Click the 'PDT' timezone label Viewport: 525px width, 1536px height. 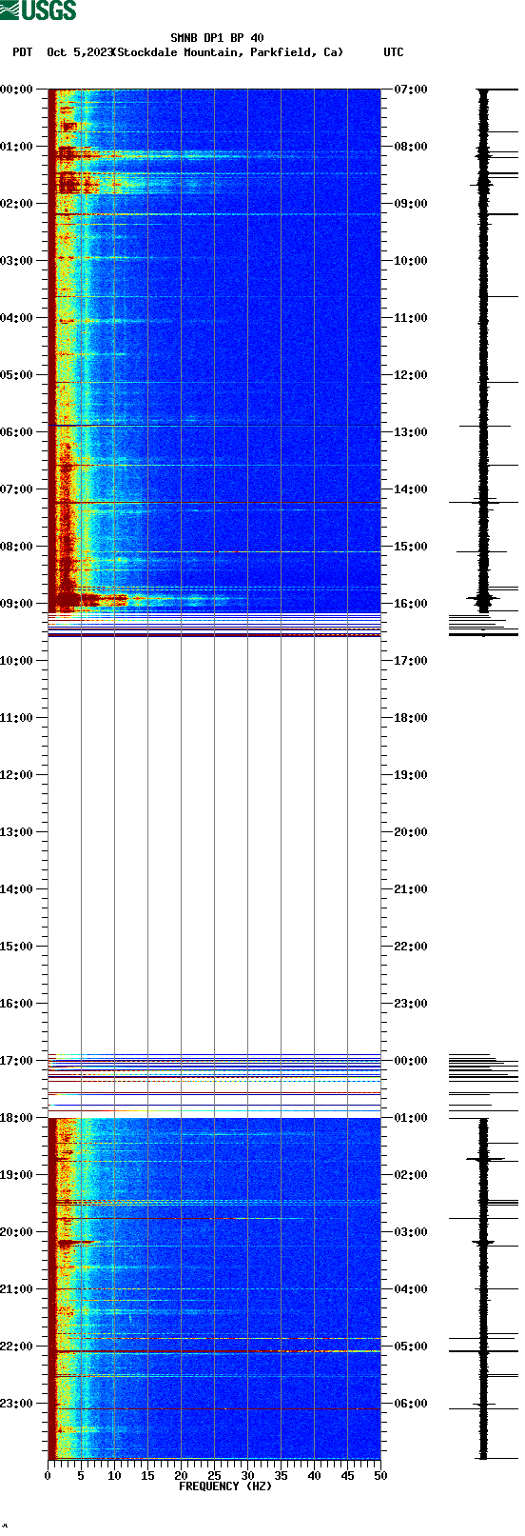click(22, 52)
